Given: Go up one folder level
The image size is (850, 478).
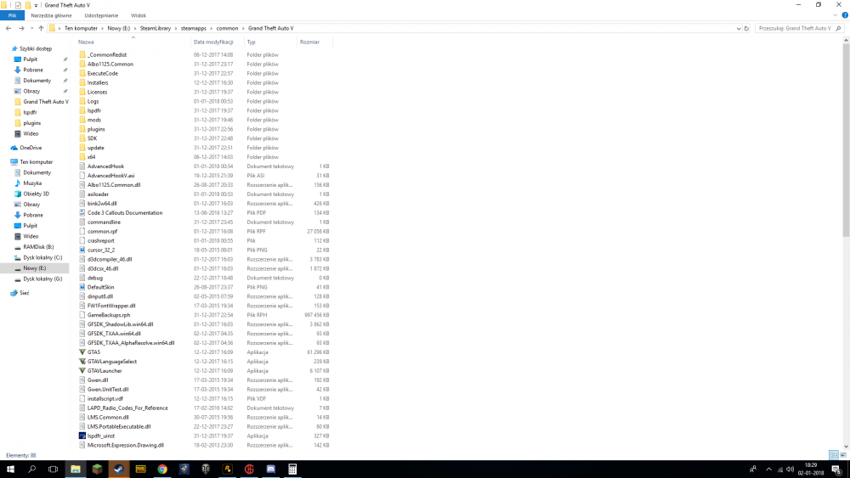Looking at the screenshot, I should [x=41, y=28].
